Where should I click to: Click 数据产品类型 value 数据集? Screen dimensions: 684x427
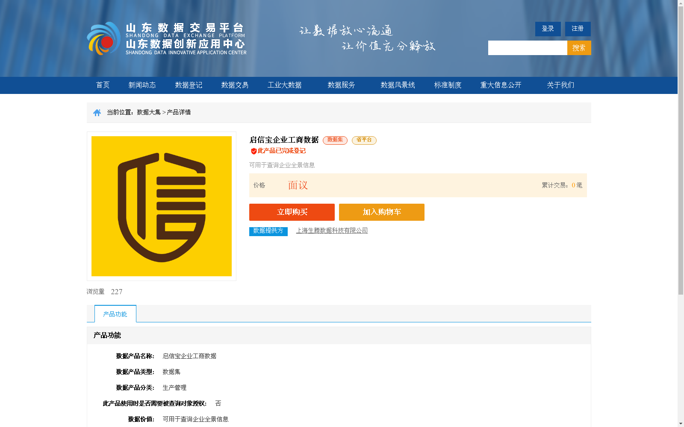pos(171,372)
